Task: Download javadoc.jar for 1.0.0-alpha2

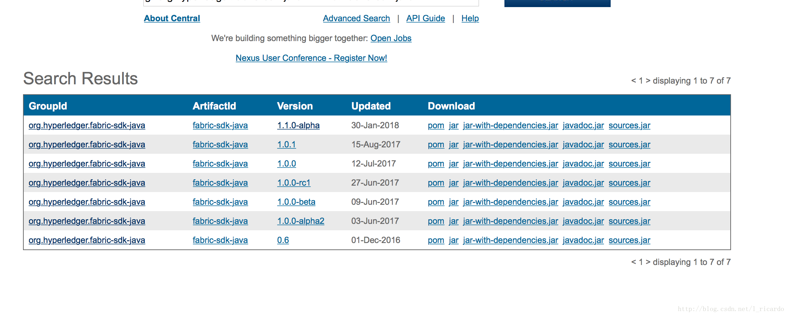Action: (x=583, y=221)
